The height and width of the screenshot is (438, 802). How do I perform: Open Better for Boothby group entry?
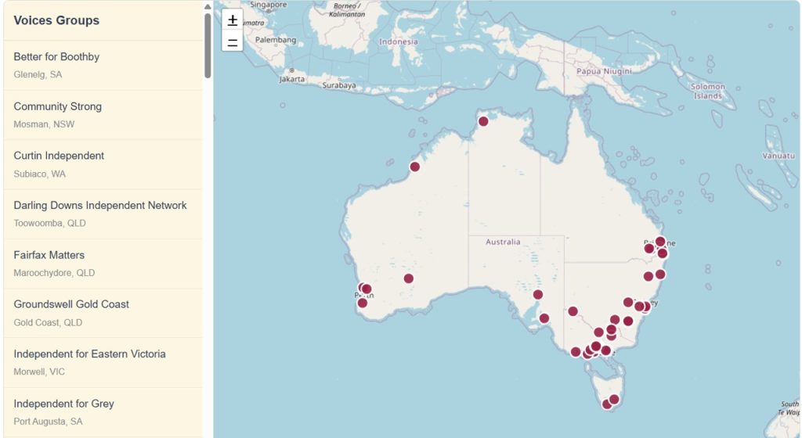(103, 66)
